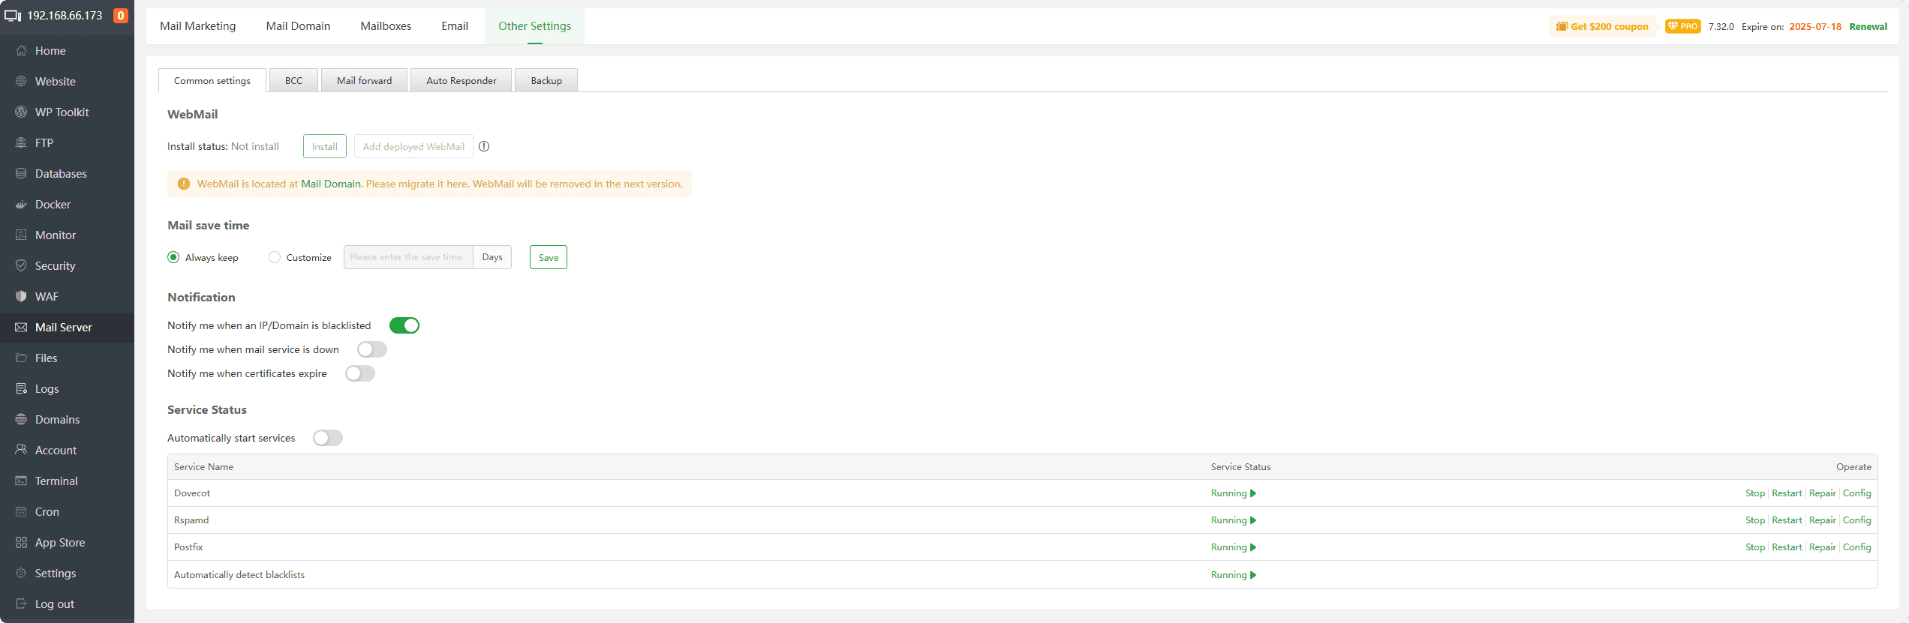
Task: Click the Mail Server envelope icon
Action: [21, 328]
